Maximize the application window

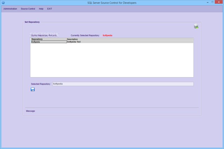(x=213, y=2)
